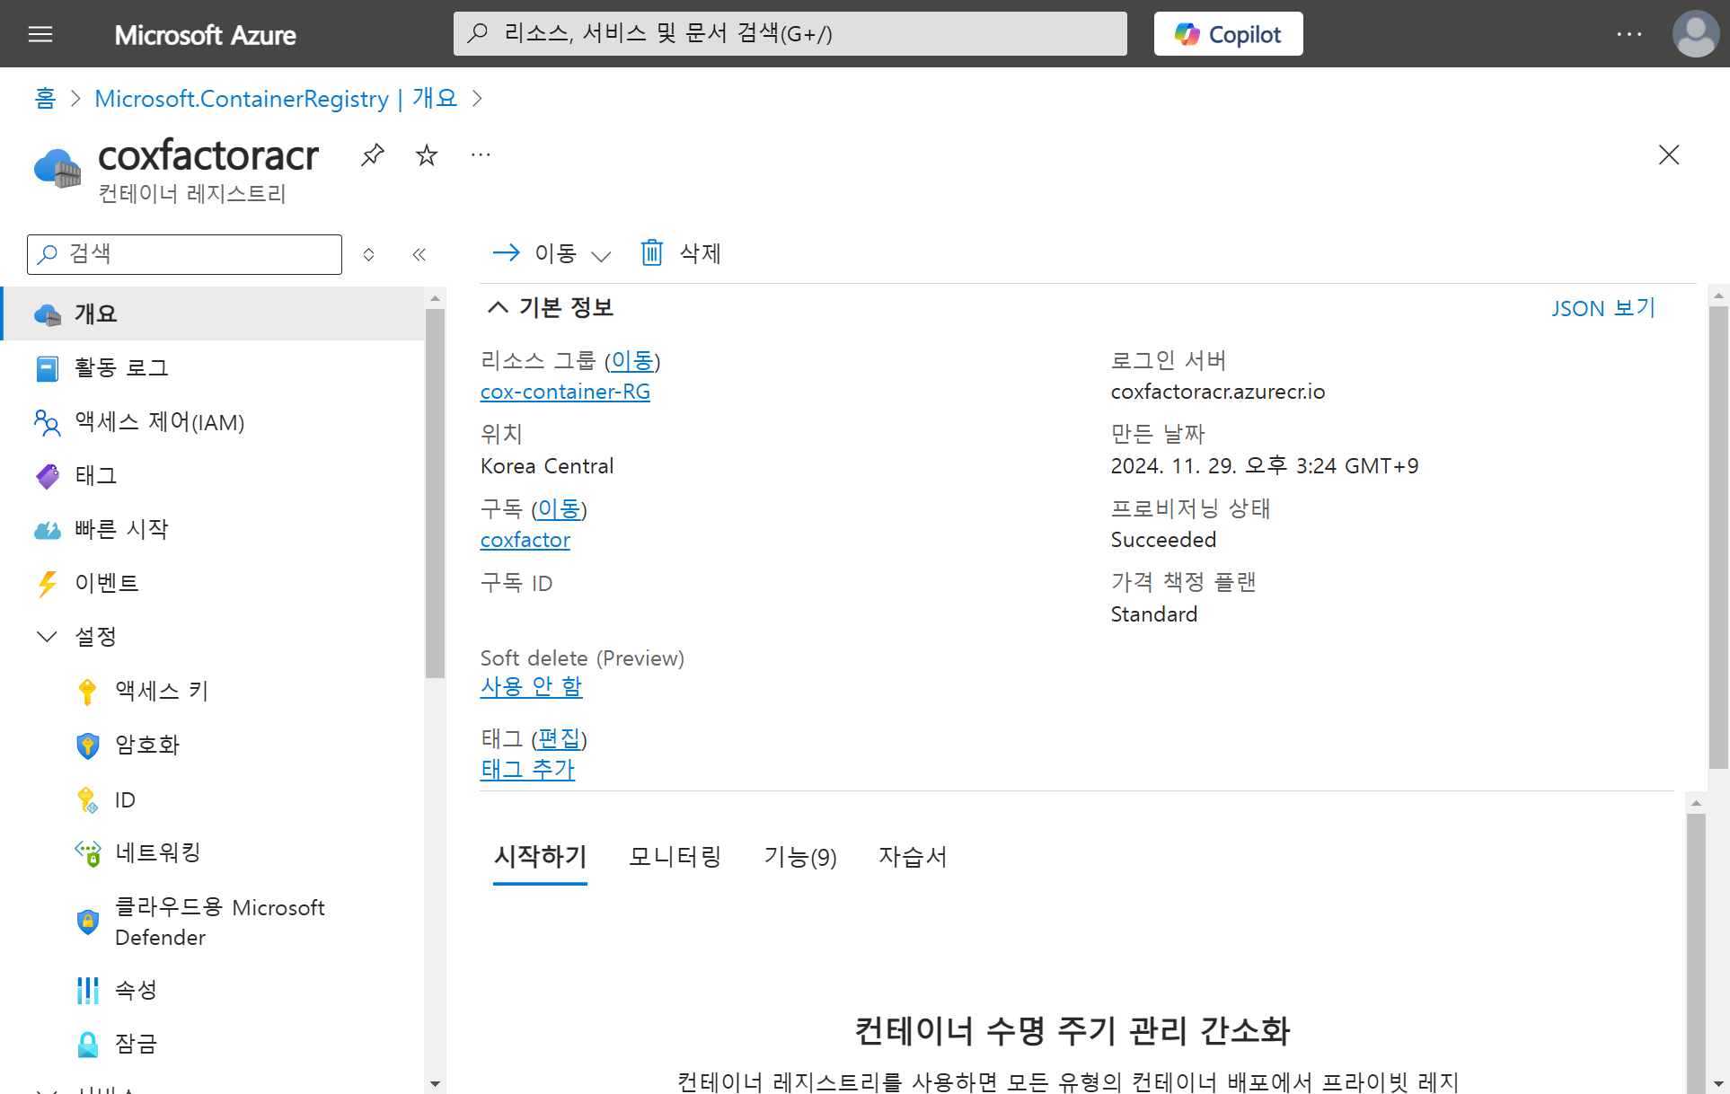
Task: Click the sidebar menu search field
Action: point(184,254)
